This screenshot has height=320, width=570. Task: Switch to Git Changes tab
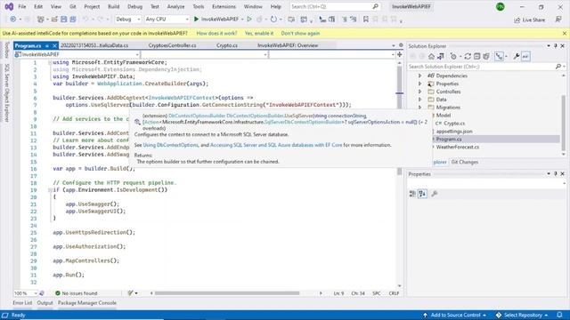coord(465,162)
